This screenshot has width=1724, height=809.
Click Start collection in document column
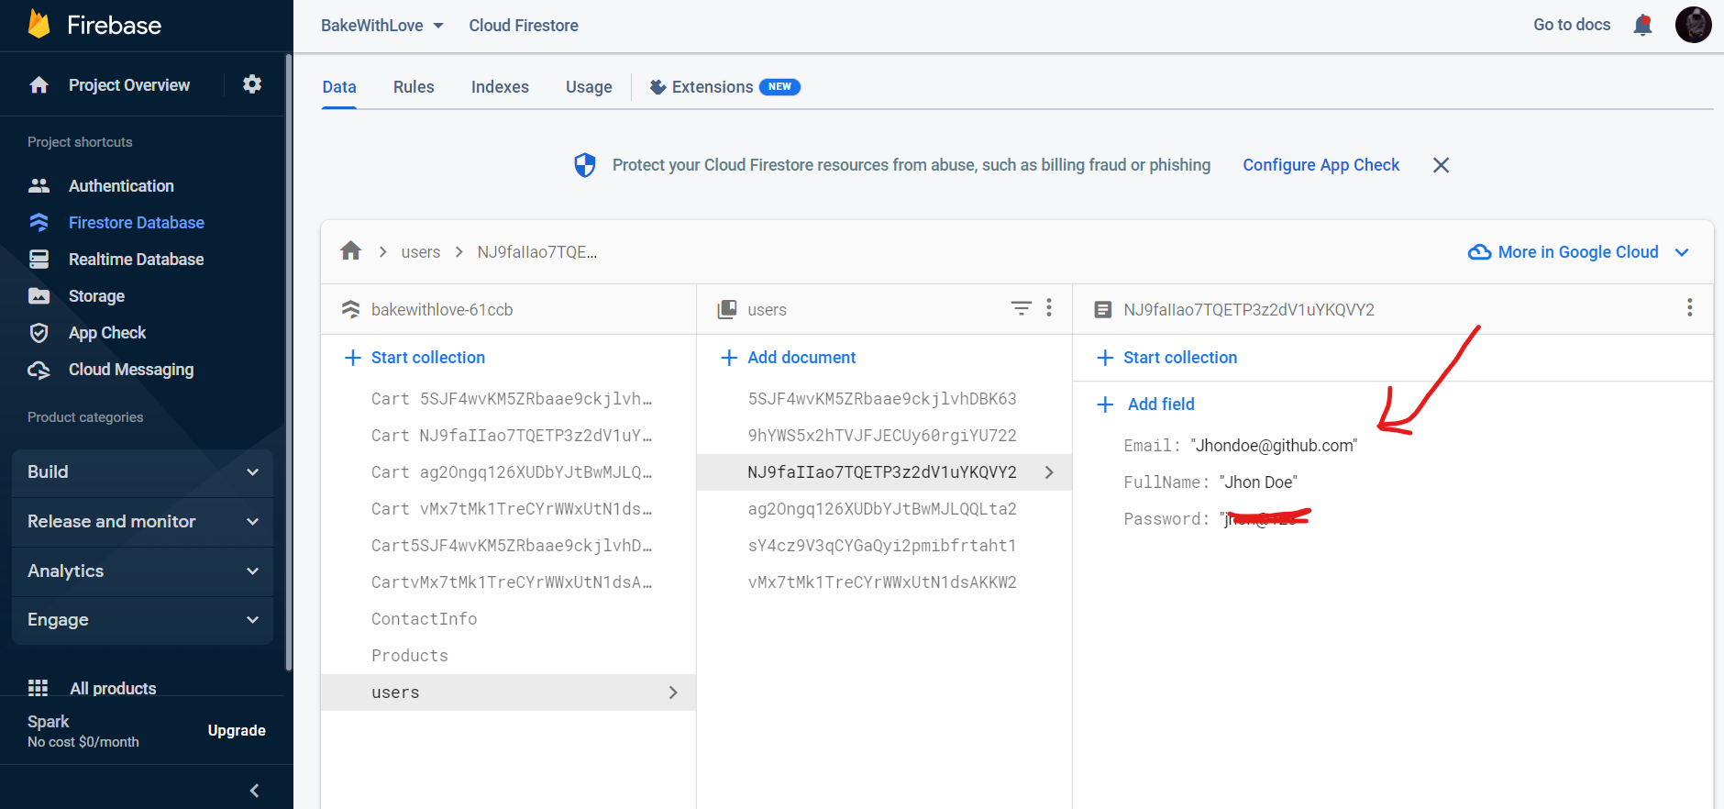pyautogui.click(x=1166, y=358)
